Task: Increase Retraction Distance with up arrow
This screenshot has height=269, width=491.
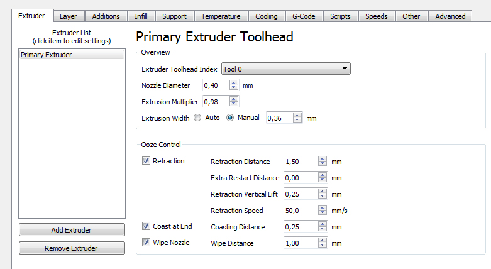Action: click(323, 159)
